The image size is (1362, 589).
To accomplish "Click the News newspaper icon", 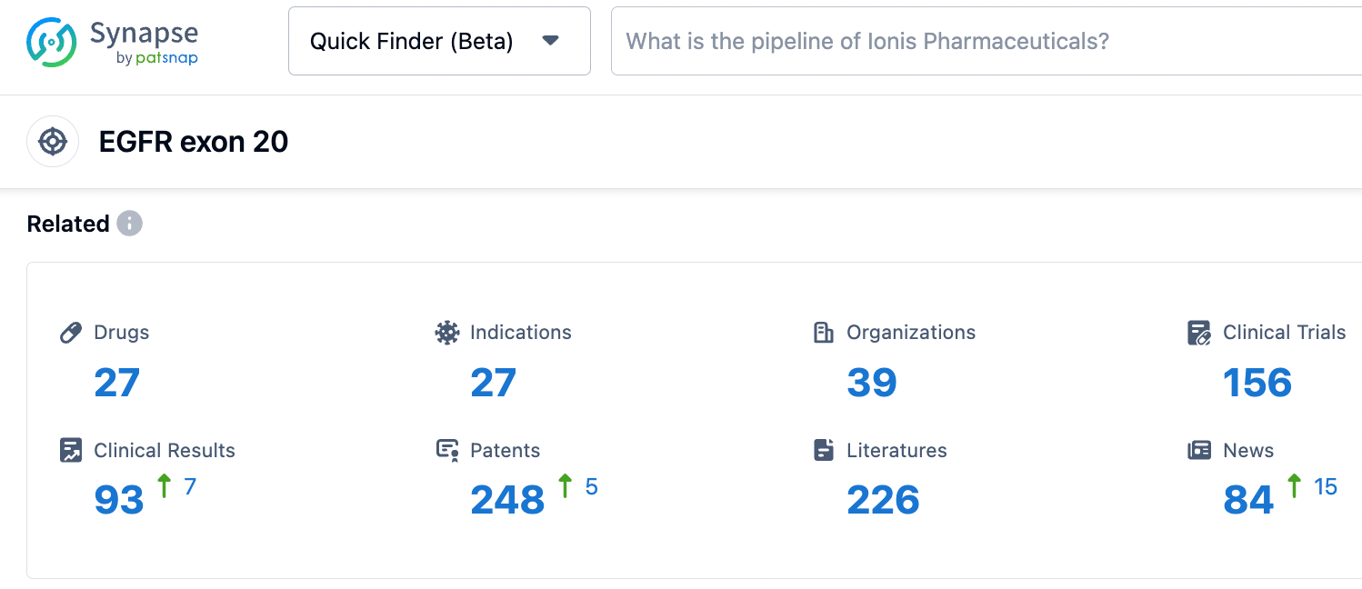I will point(1199,451).
